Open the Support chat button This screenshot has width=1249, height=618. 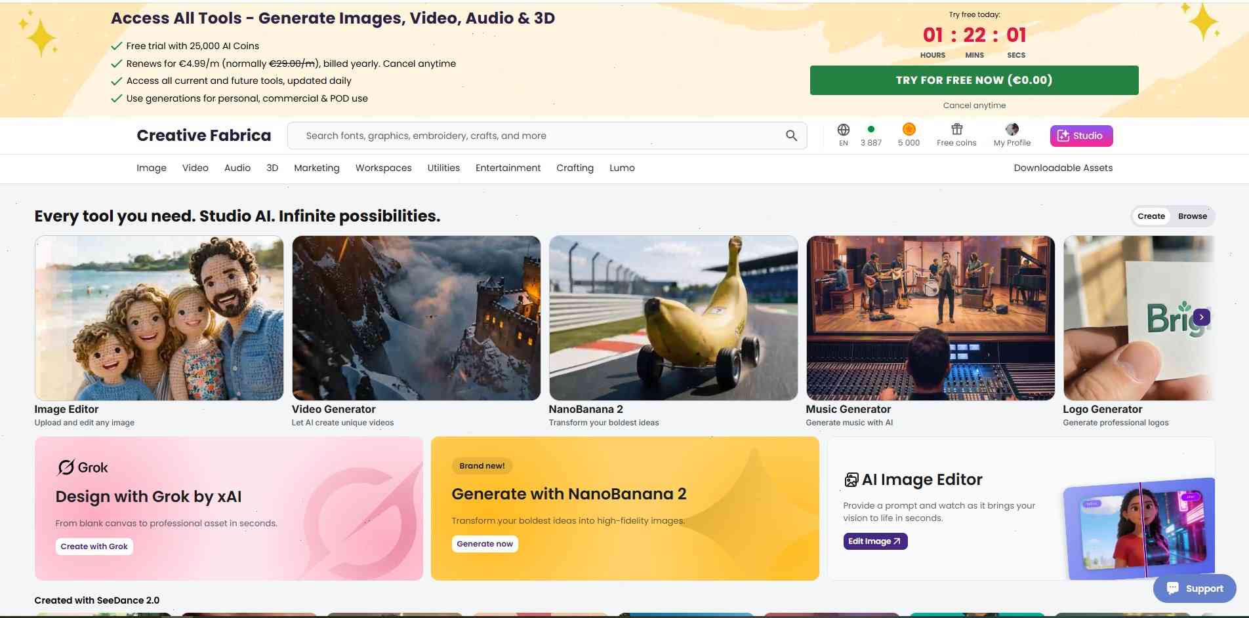click(x=1195, y=589)
